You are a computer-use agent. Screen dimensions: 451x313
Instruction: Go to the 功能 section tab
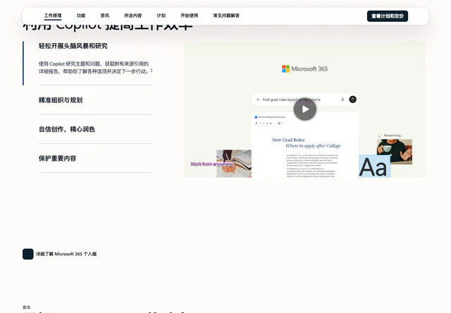pos(81,16)
